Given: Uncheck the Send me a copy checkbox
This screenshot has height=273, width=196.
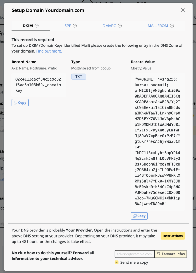Looking at the screenshot, I should (x=117, y=262).
